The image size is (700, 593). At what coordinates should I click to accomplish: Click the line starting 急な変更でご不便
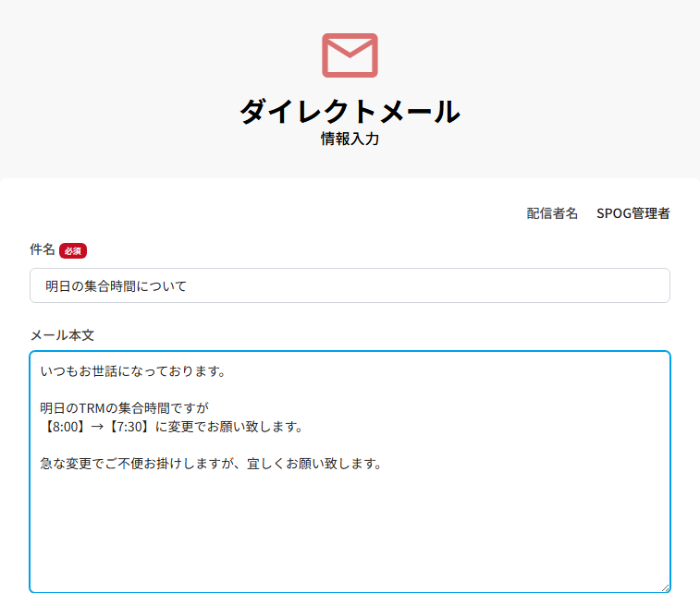coord(212,464)
